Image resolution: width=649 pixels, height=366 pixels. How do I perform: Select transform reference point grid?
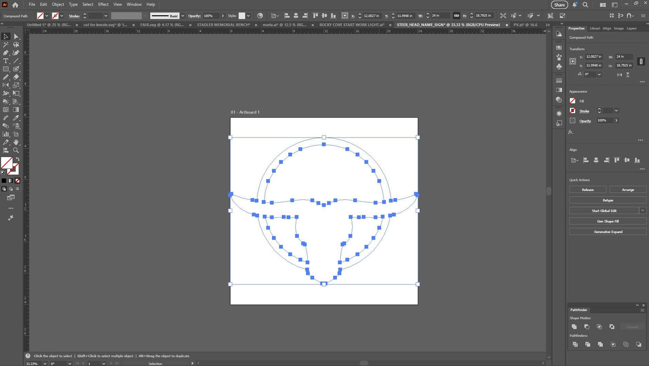pos(573,62)
